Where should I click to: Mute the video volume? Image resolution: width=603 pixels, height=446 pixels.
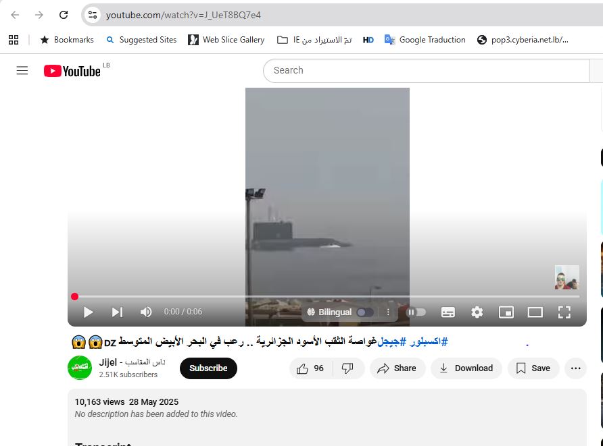tap(146, 312)
